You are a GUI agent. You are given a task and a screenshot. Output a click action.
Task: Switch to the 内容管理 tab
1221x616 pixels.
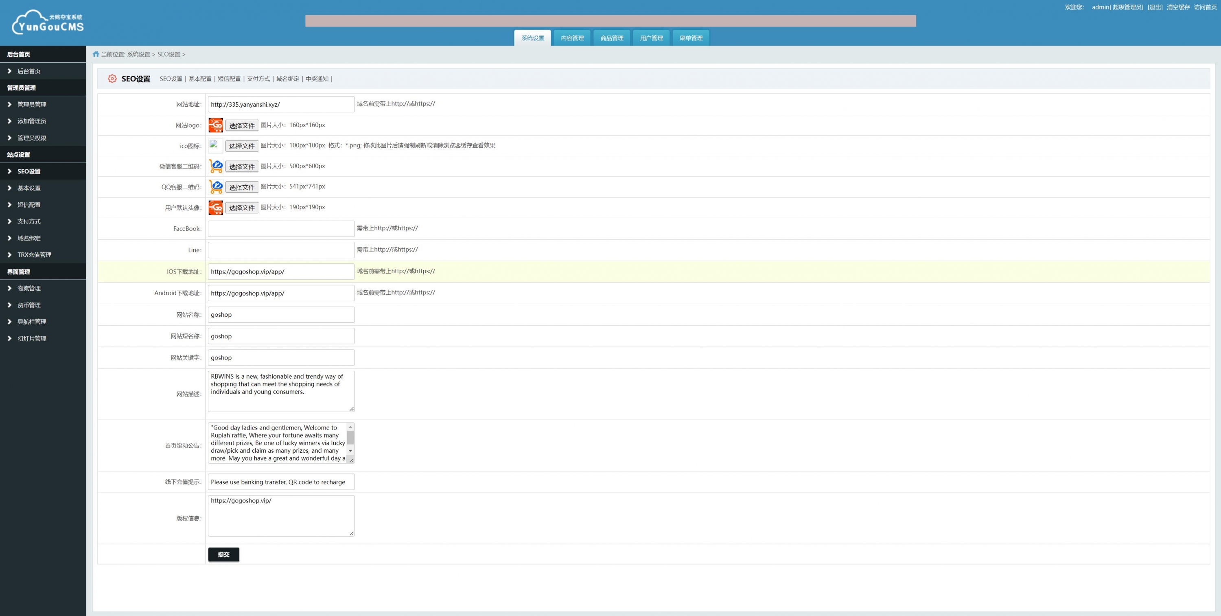pyautogui.click(x=572, y=38)
